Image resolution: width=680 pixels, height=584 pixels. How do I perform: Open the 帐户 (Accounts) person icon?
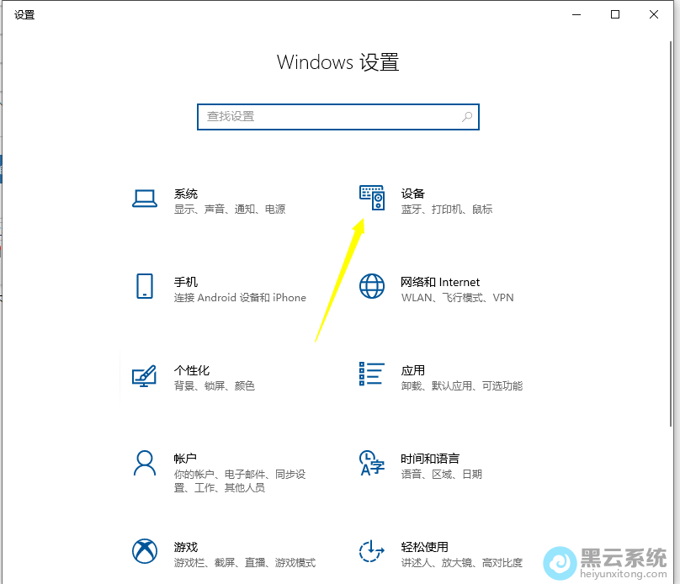[145, 463]
